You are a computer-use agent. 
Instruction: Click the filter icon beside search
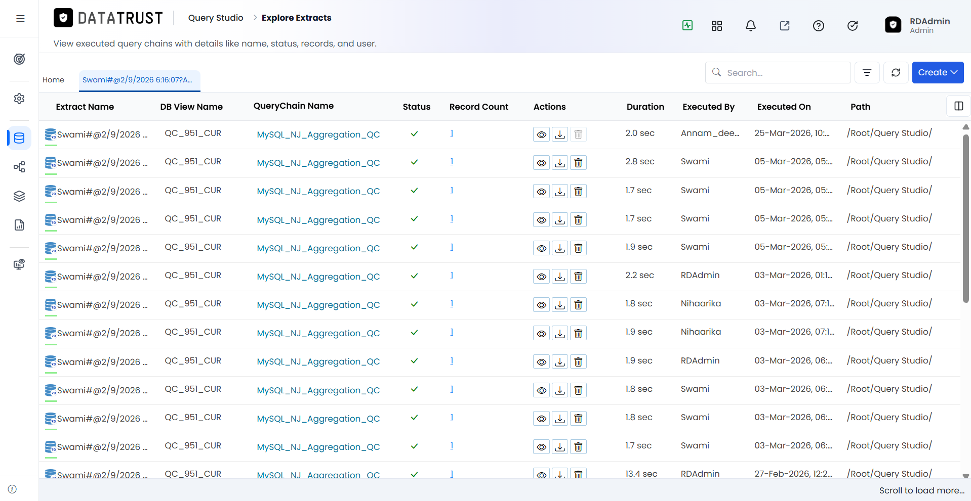[x=867, y=73]
